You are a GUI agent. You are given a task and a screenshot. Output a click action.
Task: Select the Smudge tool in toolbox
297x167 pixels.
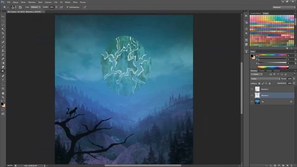(x=3, y=67)
